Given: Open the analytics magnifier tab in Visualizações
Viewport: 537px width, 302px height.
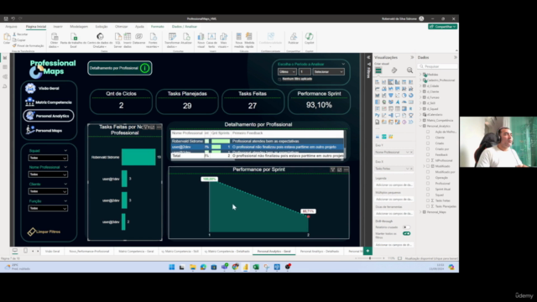Looking at the screenshot, I should pos(410,70).
